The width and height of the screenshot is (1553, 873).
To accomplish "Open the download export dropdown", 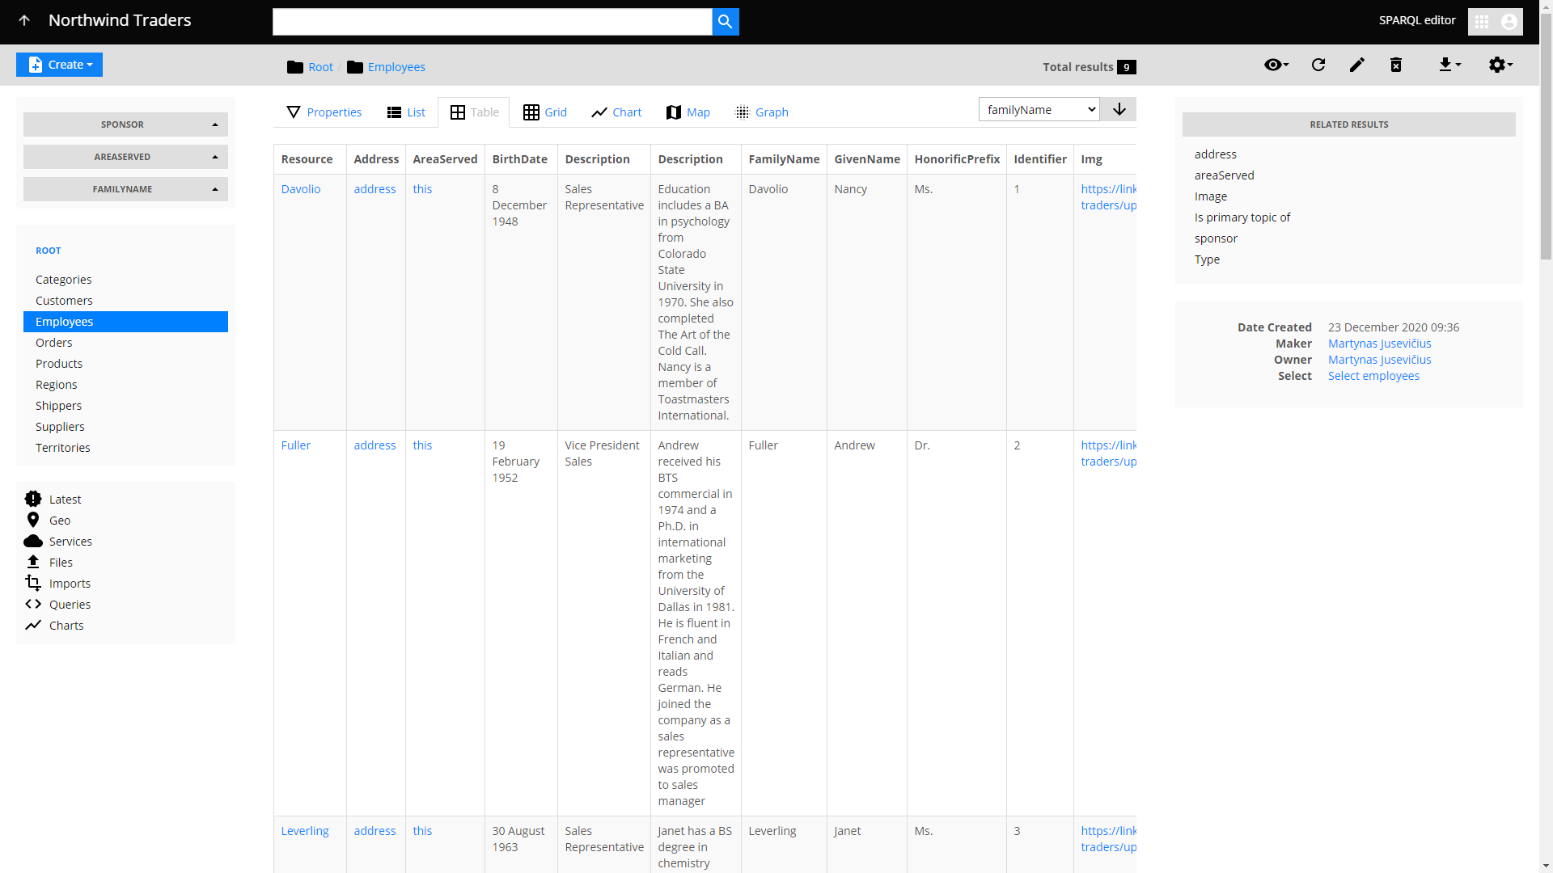I will (1449, 65).
